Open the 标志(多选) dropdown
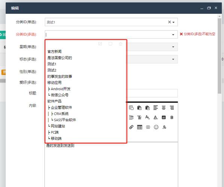 [173, 59]
